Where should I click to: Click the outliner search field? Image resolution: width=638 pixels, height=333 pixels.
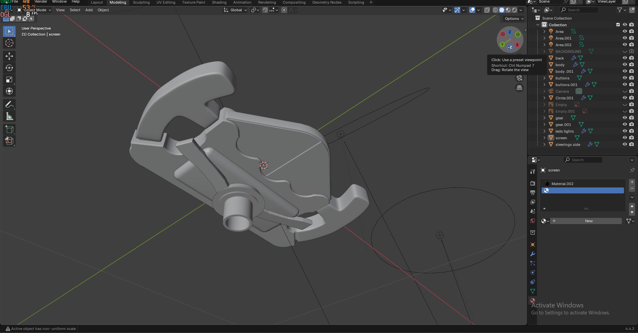tap(579, 10)
